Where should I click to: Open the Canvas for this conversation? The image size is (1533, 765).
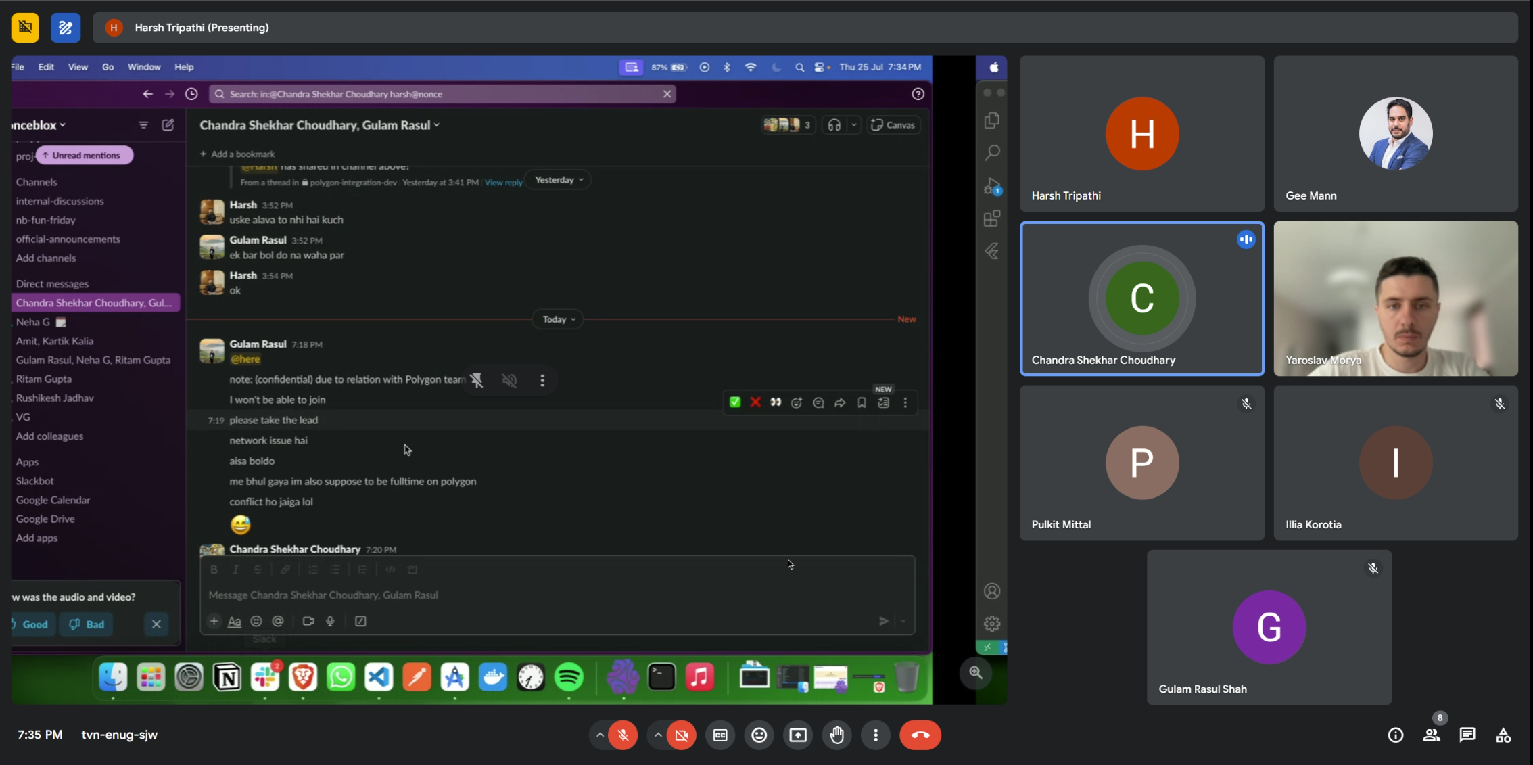893,125
